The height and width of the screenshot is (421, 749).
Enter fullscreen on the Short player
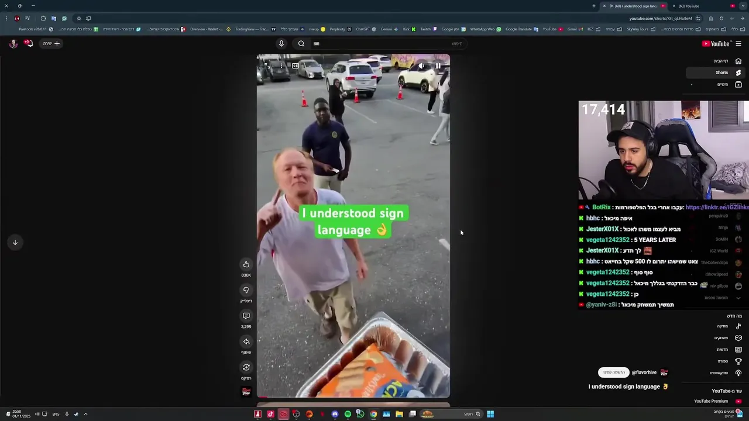(x=267, y=66)
